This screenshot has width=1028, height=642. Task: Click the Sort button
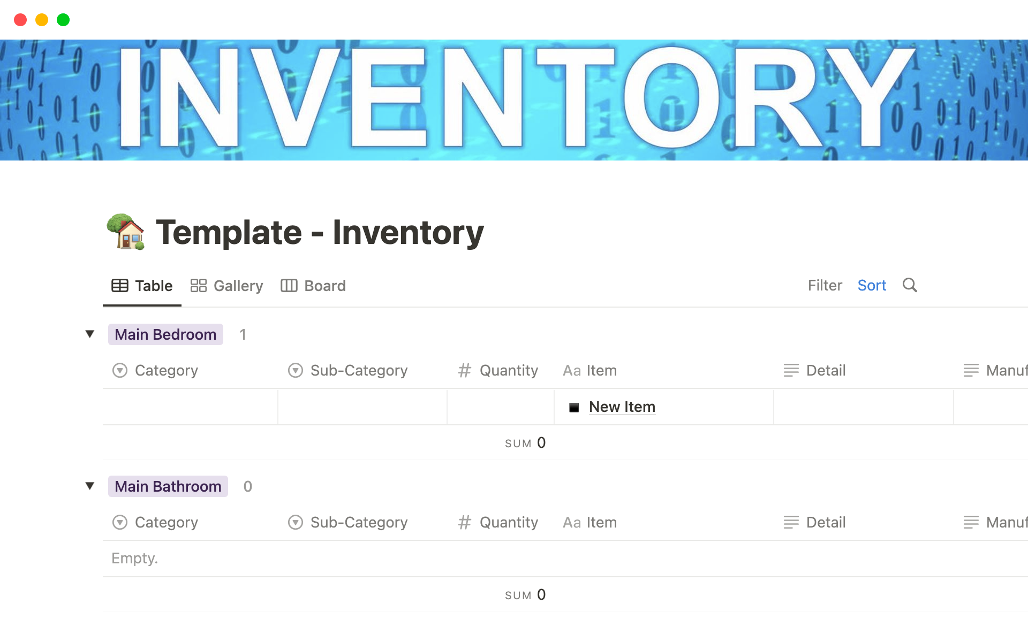point(873,285)
